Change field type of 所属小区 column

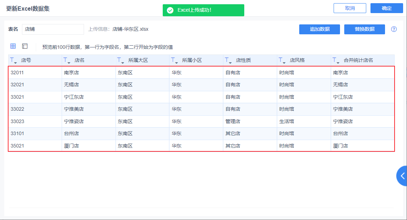174,60
